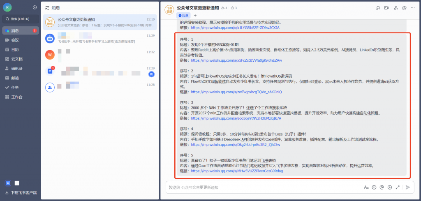The image size is (421, 201).
Task: Focus the 搜索 (Ctrl+K) search box
Action: pyautogui.click(x=21, y=19)
